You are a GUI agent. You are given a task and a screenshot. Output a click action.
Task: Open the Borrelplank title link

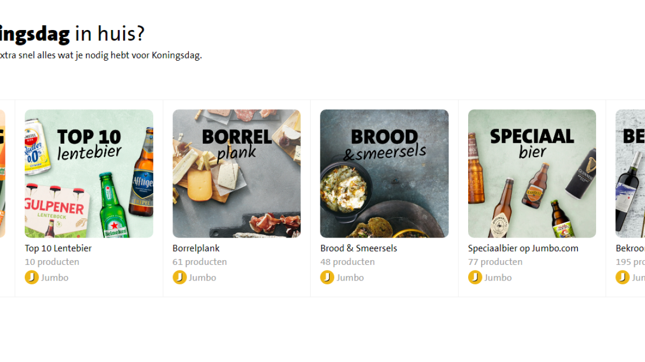click(x=196, y=248)
